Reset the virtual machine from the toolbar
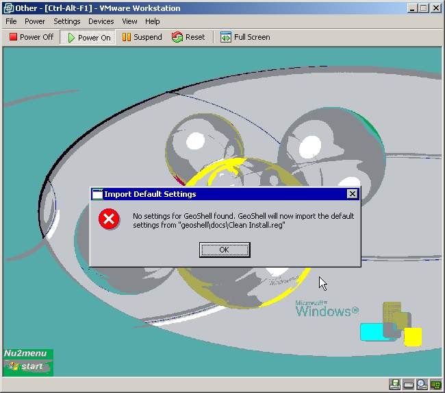The image size is (445, 393). click(x=188, y=37)
